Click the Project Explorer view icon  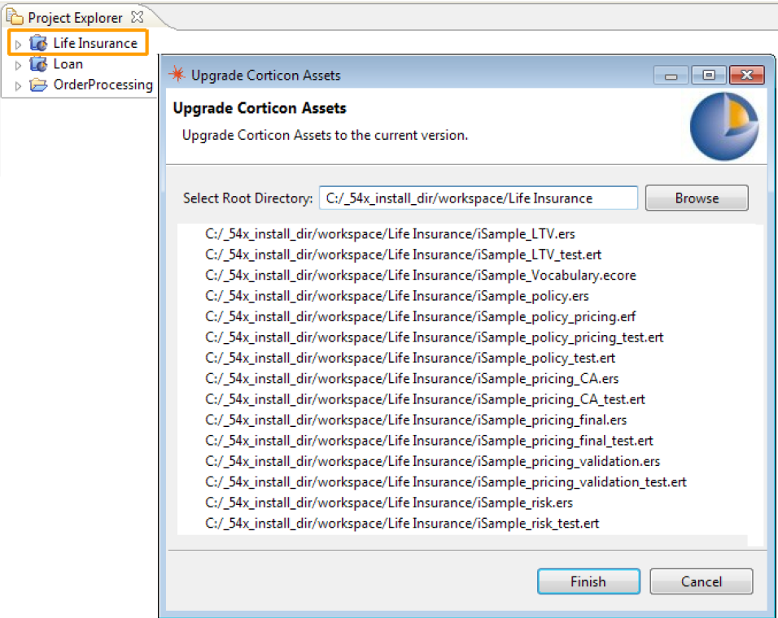pyautogui.click(x=15, y=17)
